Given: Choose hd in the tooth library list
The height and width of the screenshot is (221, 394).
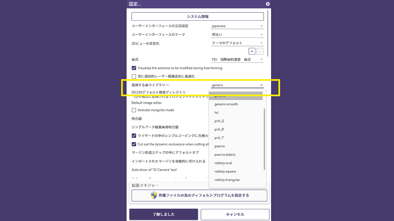Looking at the screenshot, I should coord(216,113).
